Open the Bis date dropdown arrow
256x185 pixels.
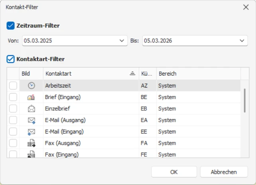pos(242,41)
